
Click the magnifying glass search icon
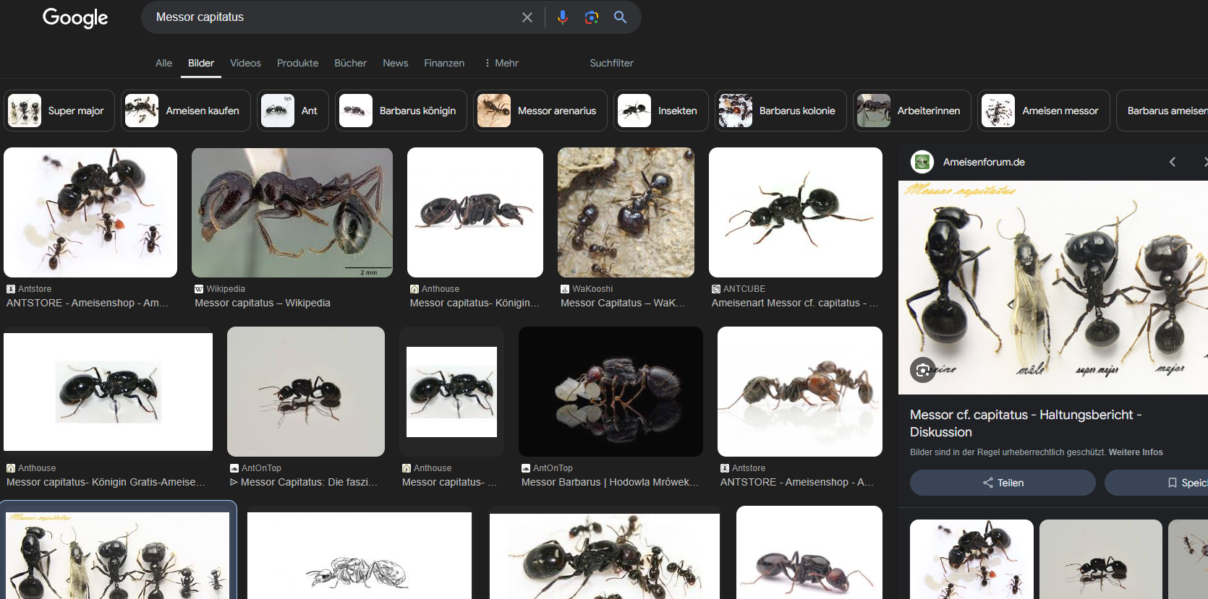point(620,17)
